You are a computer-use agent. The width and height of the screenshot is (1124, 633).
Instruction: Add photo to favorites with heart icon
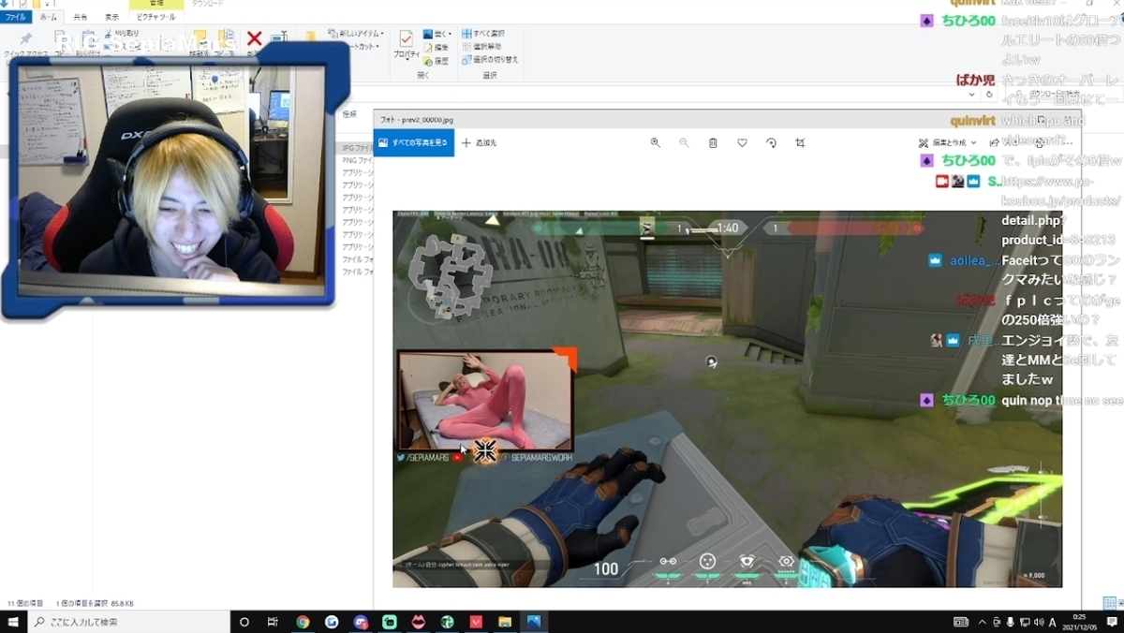pos(742,142)
